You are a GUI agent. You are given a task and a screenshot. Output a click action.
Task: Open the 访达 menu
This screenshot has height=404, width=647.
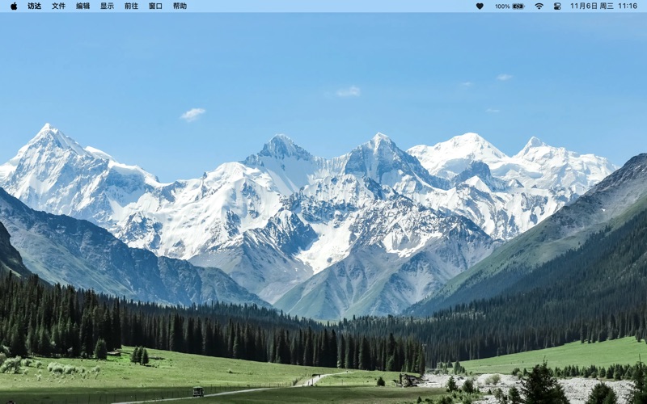pos(34,6)
